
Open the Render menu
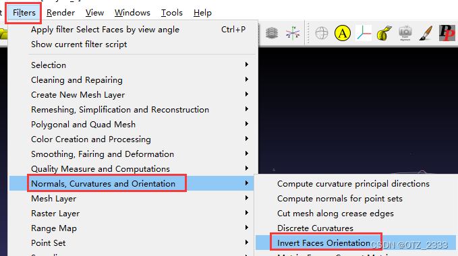tap(61, 13)
